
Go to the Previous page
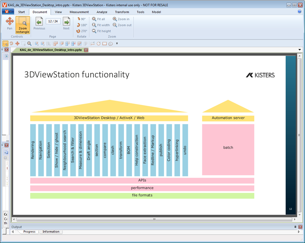tap(39, 23)
